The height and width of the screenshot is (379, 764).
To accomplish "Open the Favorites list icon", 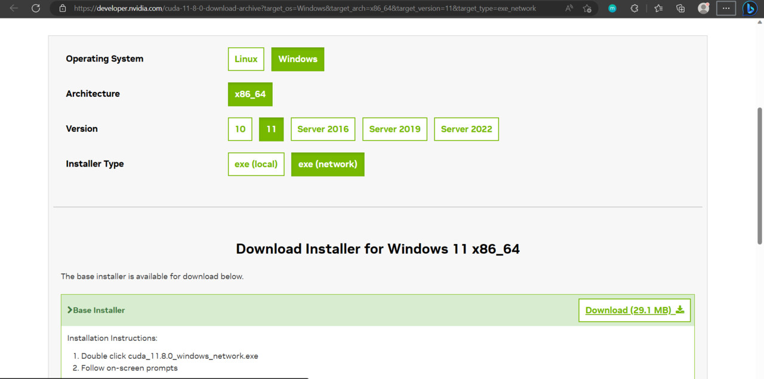I will 658,8.
